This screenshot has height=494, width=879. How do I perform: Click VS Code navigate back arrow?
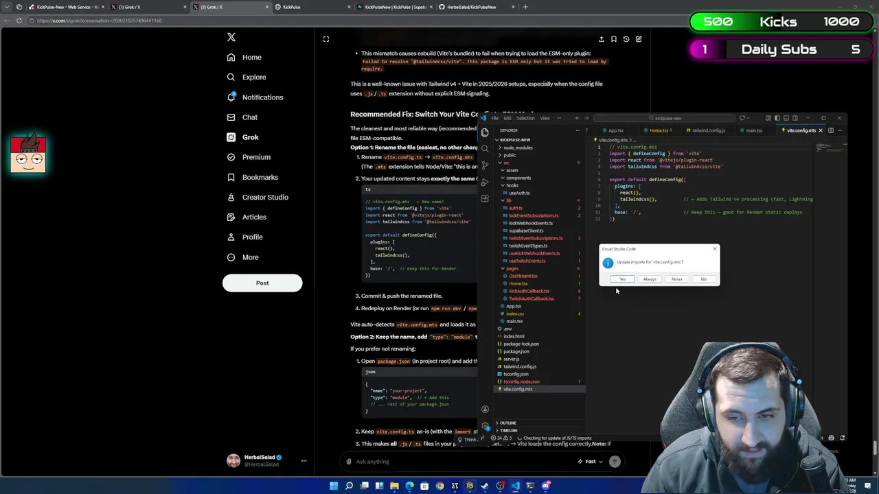click(x=577, y=118)
